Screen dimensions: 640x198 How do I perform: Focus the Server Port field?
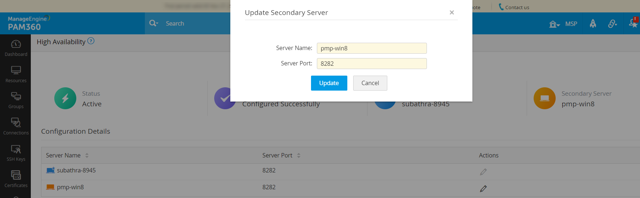pos(372,64)
